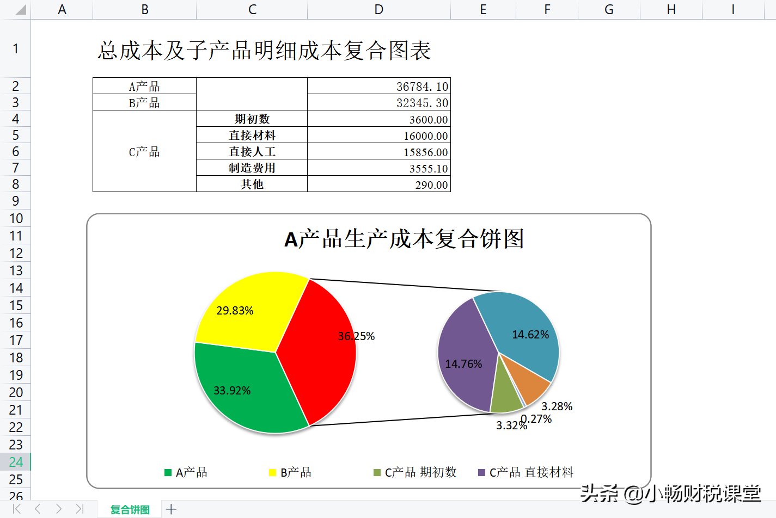Click the legend entry C产品 期初数

[423, 472]
